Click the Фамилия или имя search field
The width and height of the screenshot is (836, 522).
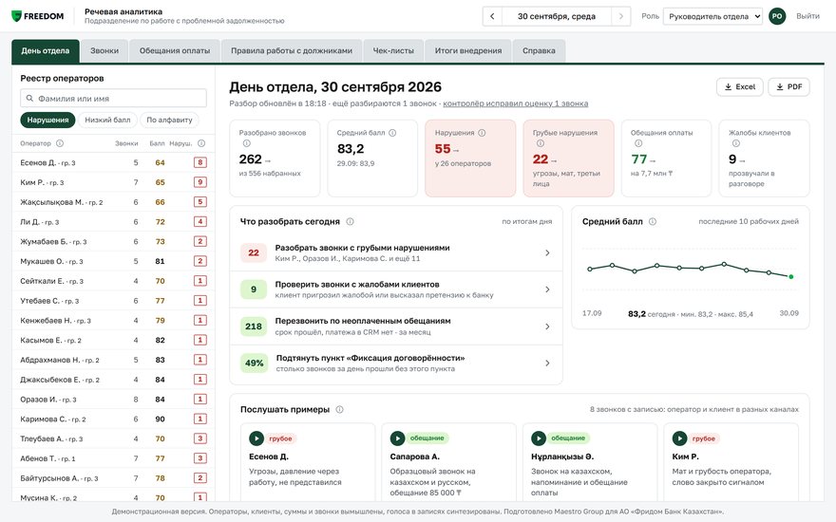pos(114,99)
